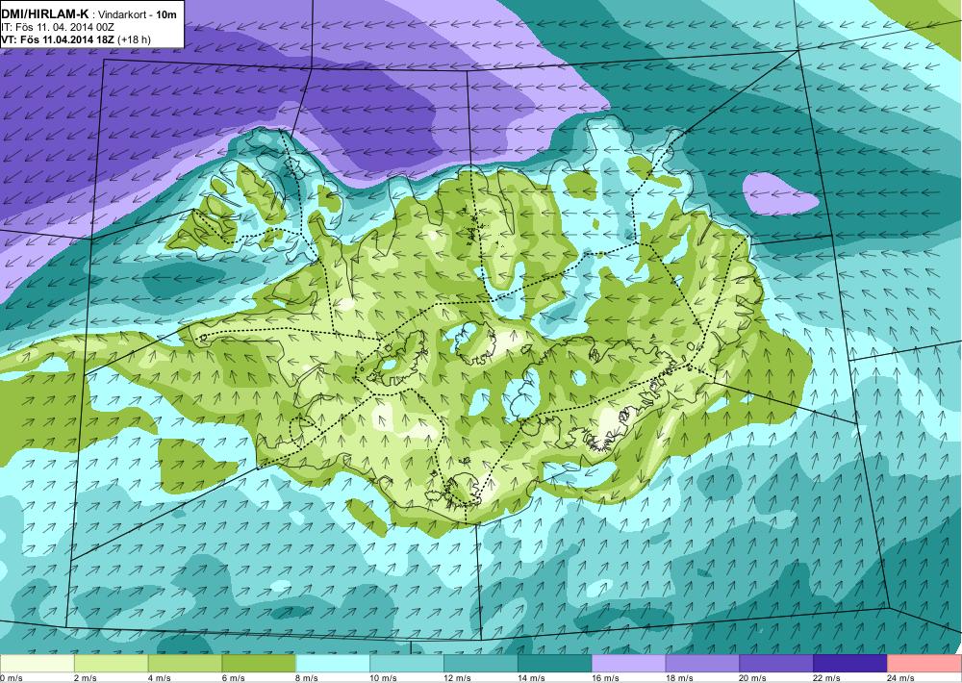The width and height of the screenshot is (962, 683).
Task: Click the '12 m/s' legend label
Action: point(457,677)
